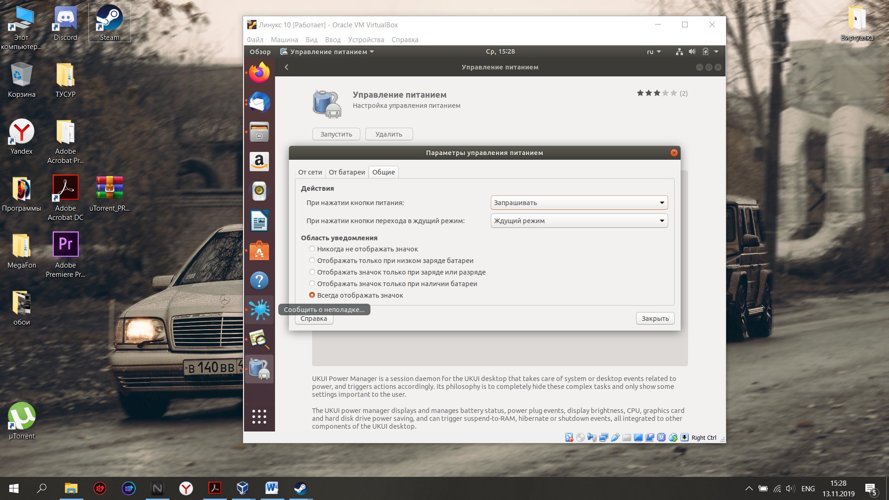This screenshot has height=500, width=889.
Task: Click Word icon in Windows taskbar
Action: [272, 488]
